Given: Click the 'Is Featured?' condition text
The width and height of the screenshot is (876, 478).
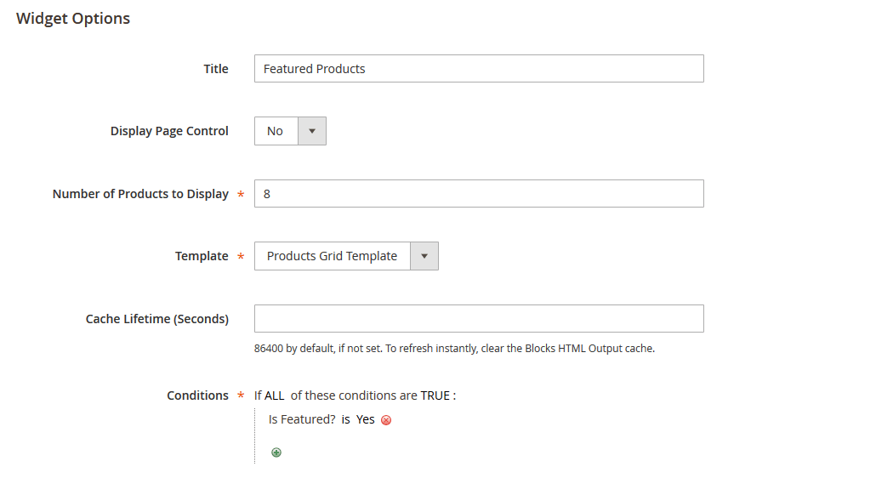Looking at the screenshot, I should [x=302, y=419].
